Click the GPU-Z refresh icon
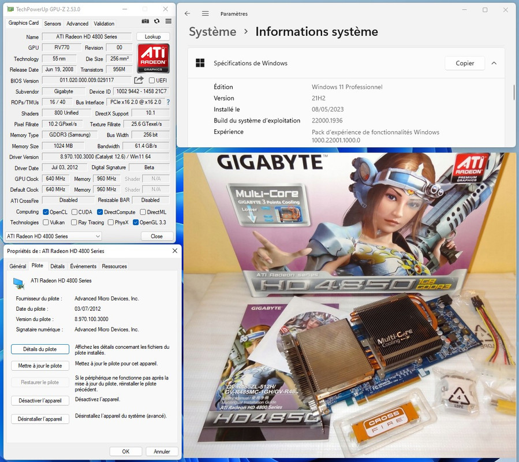 click(157, 21)
